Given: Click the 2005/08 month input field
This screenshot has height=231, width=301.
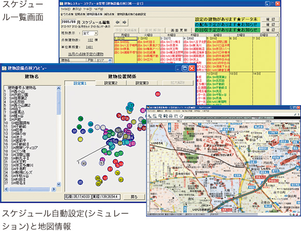Looking at the screenshot, I should tap(68, 22).
